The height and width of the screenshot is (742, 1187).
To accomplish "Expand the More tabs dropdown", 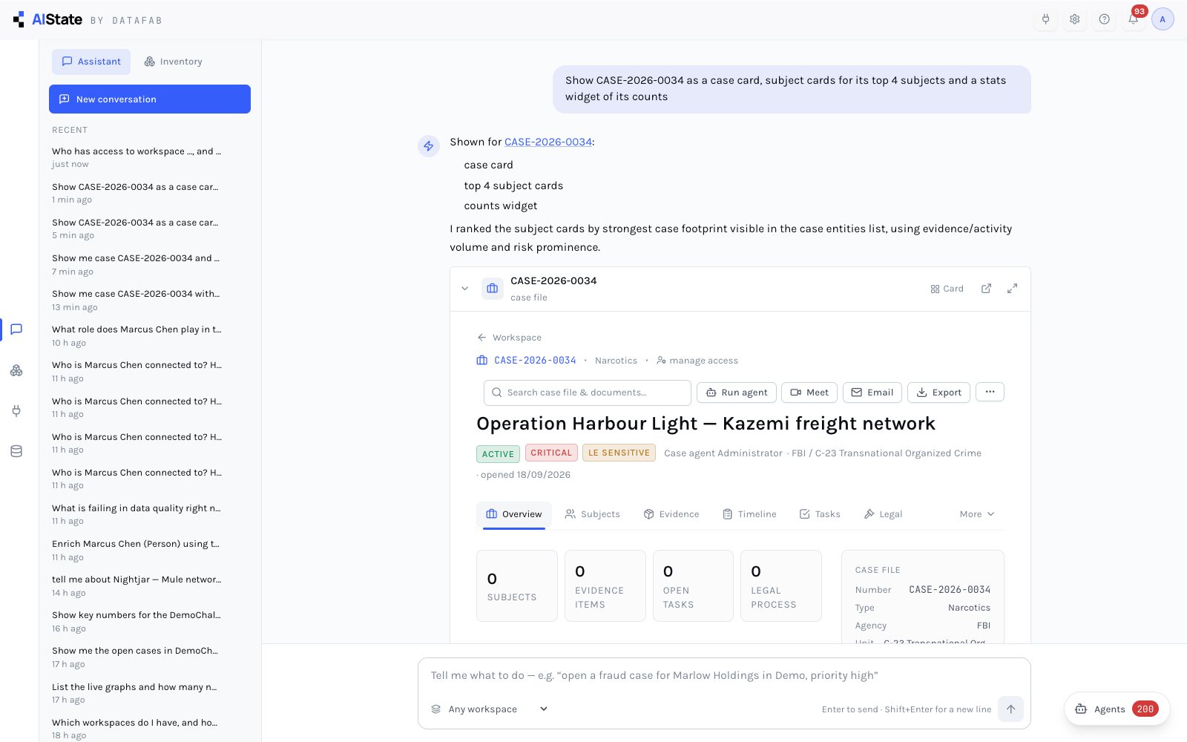I will (977, 514).
